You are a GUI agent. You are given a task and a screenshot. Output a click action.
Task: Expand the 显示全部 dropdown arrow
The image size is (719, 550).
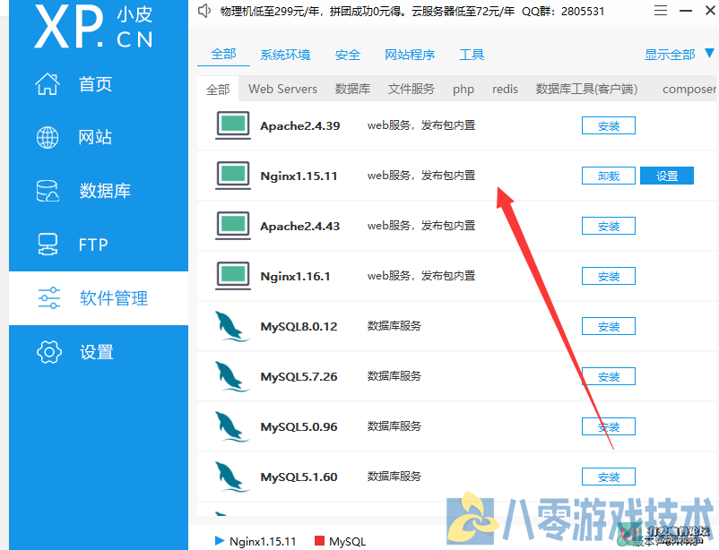[x=709, y=54]
